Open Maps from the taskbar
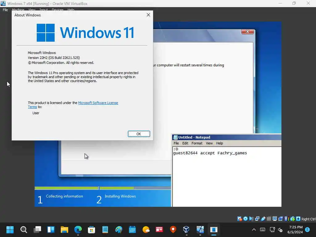 173,230
